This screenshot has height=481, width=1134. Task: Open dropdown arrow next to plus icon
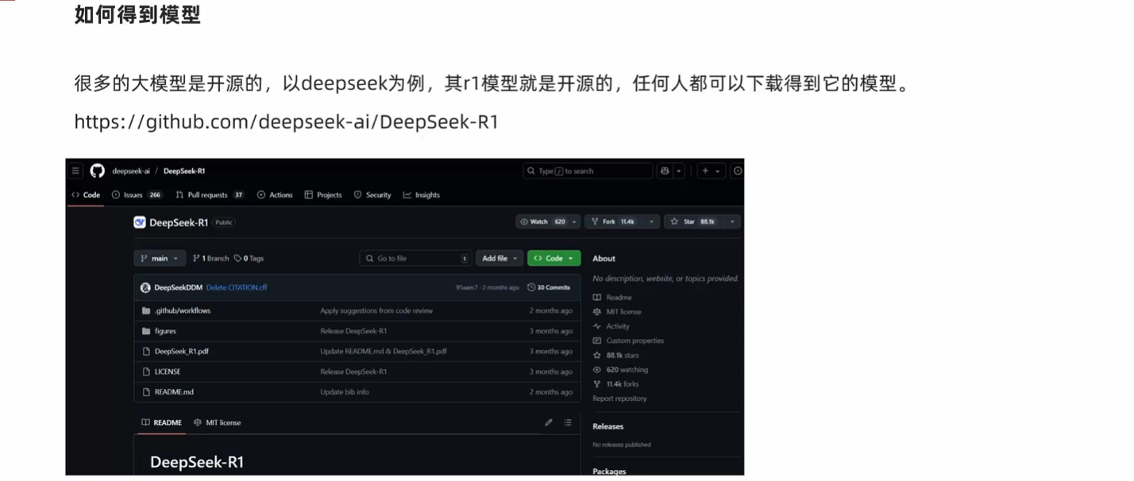[718, 171]
